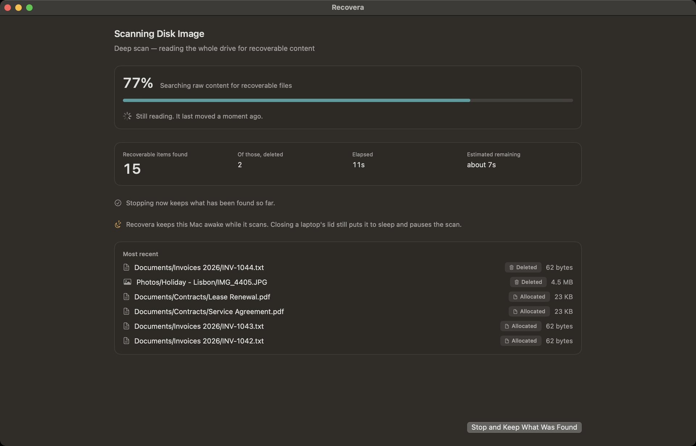Click the Searching raw content status text
The width and height of the screenshot is (696, 446).
tap(226, 86)
